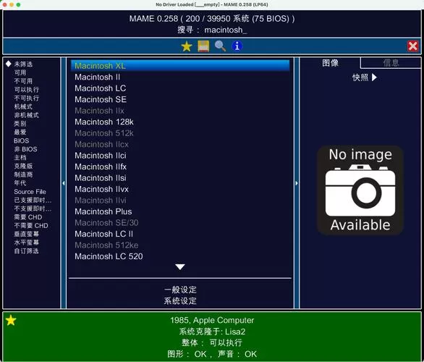
Task: Click the next arrow beside 快照
Action: point(374,77)
